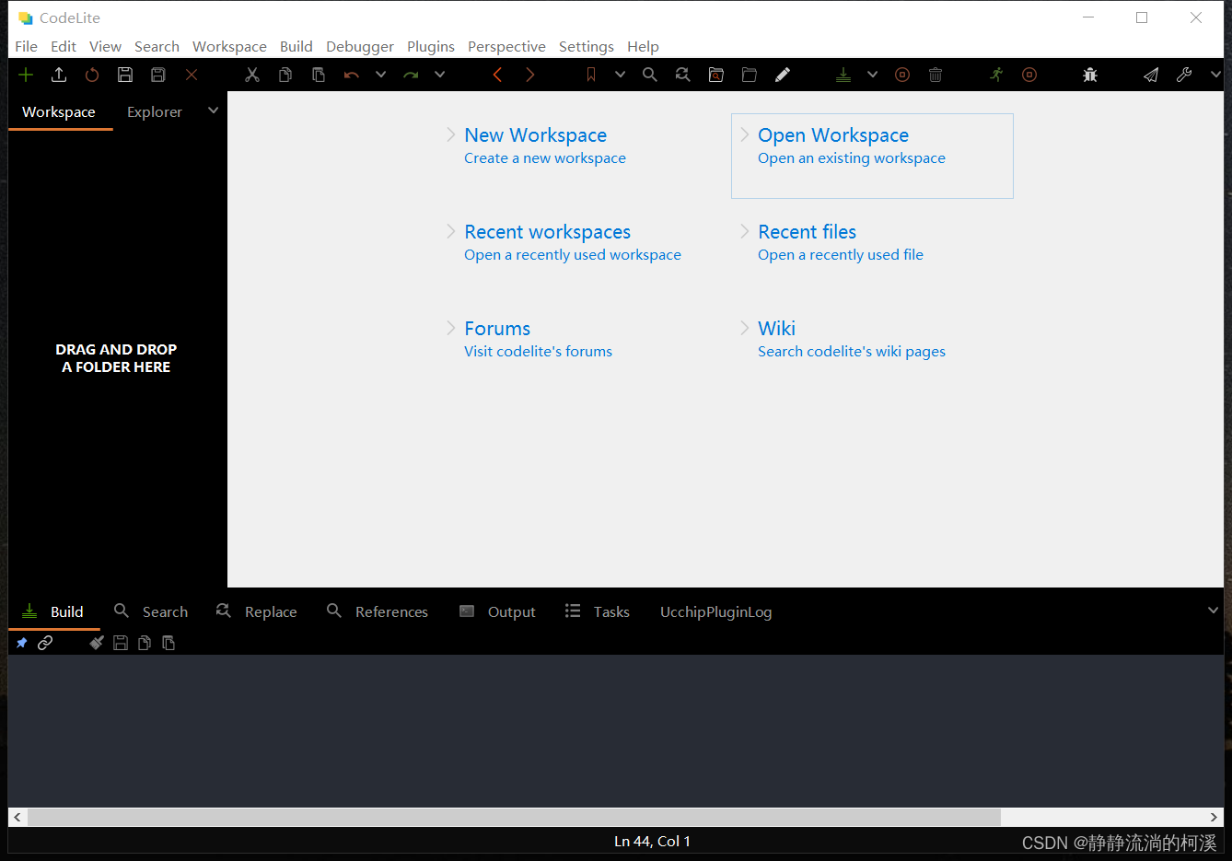This screenshot has height=861, width=1232.
Task: Click the green plus New File icon
Action: tap(26, 75)
